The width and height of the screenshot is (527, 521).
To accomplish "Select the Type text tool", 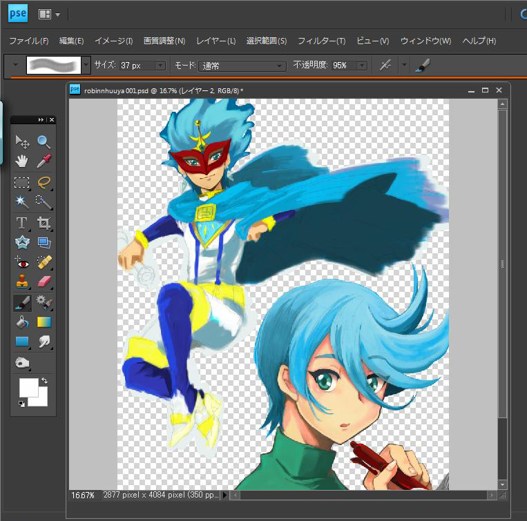I will [22, 223].
